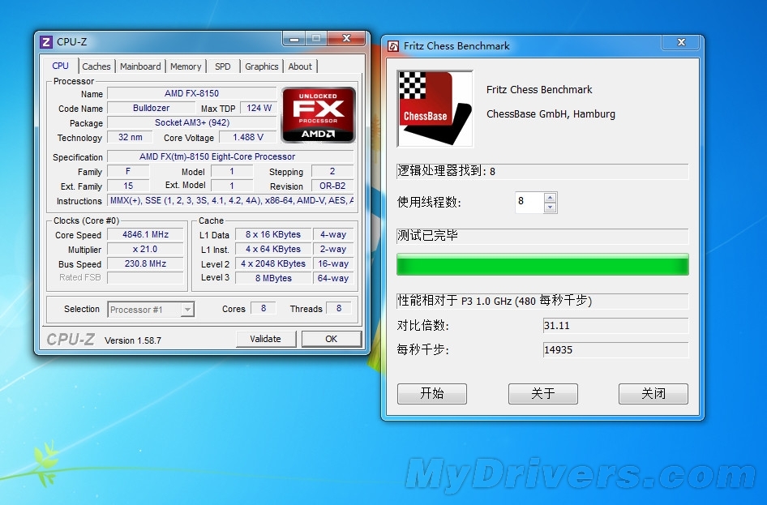767x505 pixels.
Task: Click the 测试已完毕 status text
Action: [427, 236]
